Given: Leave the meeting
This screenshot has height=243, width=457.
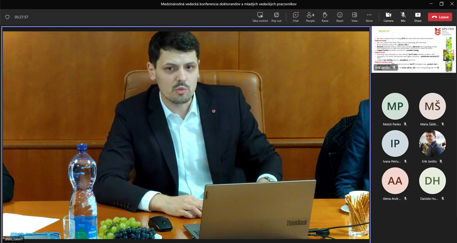Looking at the screenshot, I should tap(440, 17).
